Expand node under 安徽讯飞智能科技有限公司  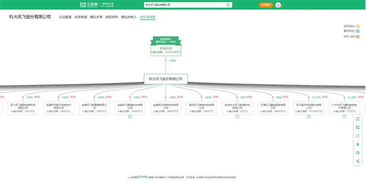coord(130,116)
